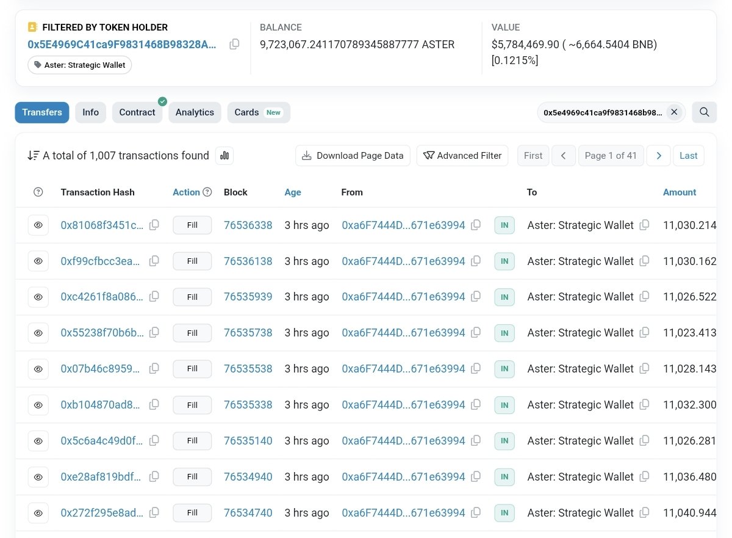
Task: Open the Advanced Filter
Action: (x=463, y=156)
